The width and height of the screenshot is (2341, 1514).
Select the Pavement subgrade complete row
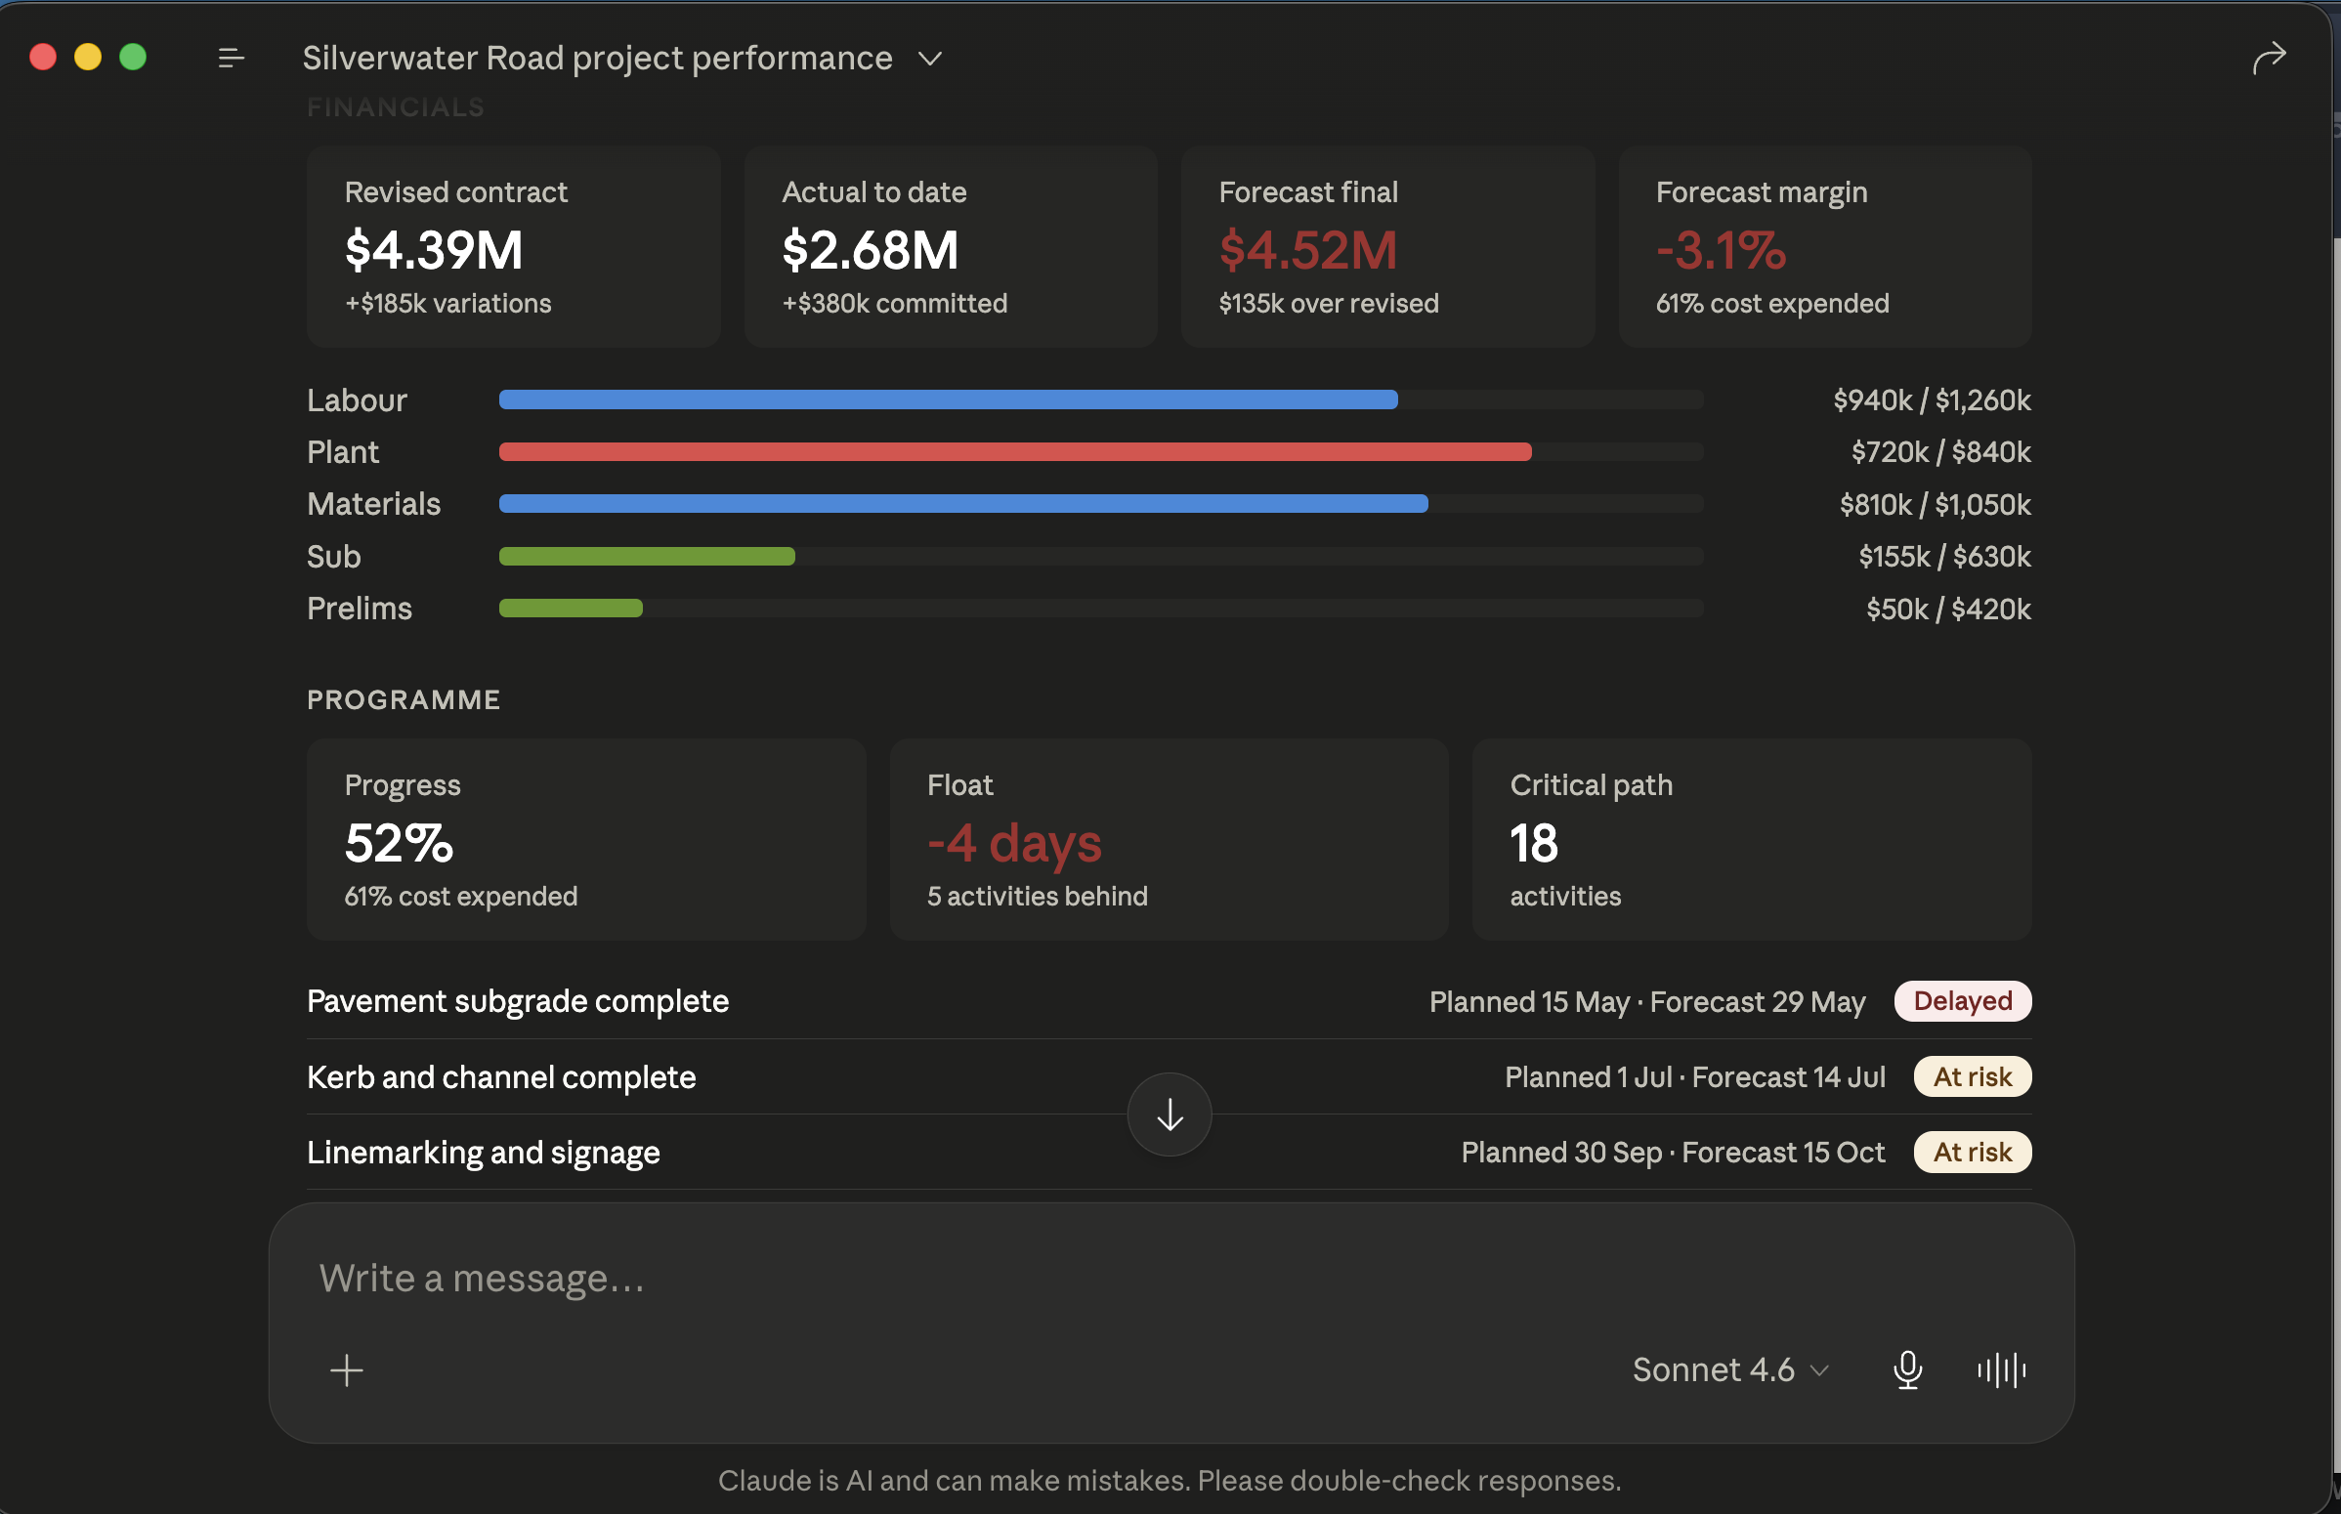tap(1169, 1001)
